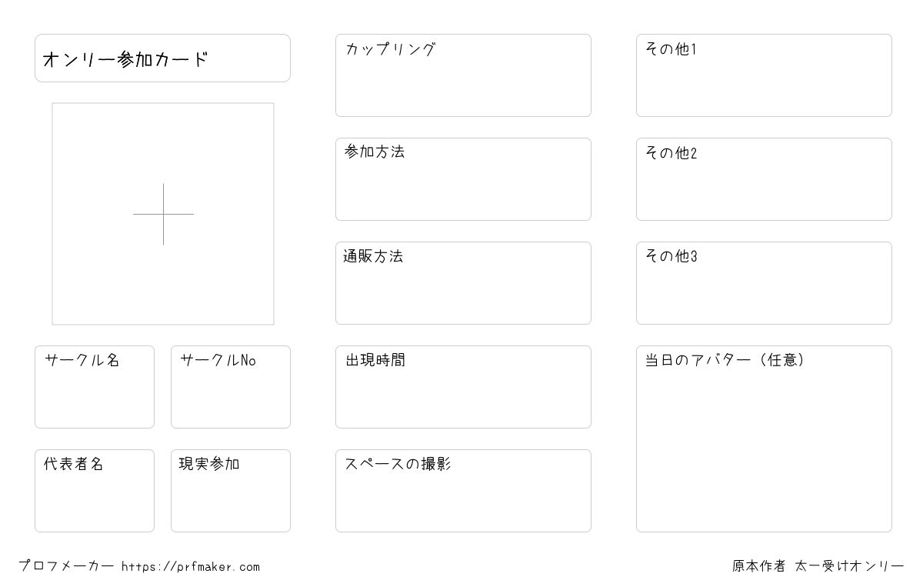
Task: Click the plus crosshair image placeholder
Action: (163, 214)
